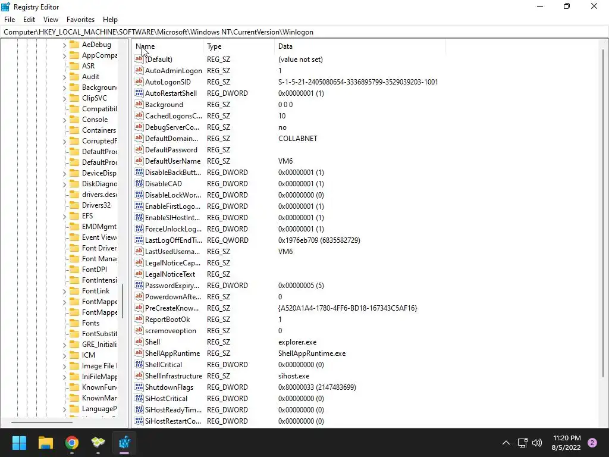Click the folder icon next to ICM
609x457 pixels.
pos(74,355)
